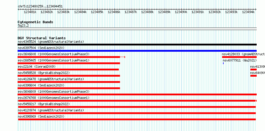Select the black nsv4345524 variant bar
The width and height of the screenshot is (265, 131).
[137, 45]
